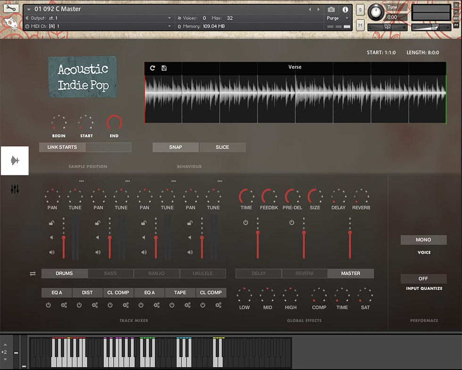Viewport: 462px width, 370px height.
Task: Toggle the power button under first EQ A
Action: [x=48, y=305]
